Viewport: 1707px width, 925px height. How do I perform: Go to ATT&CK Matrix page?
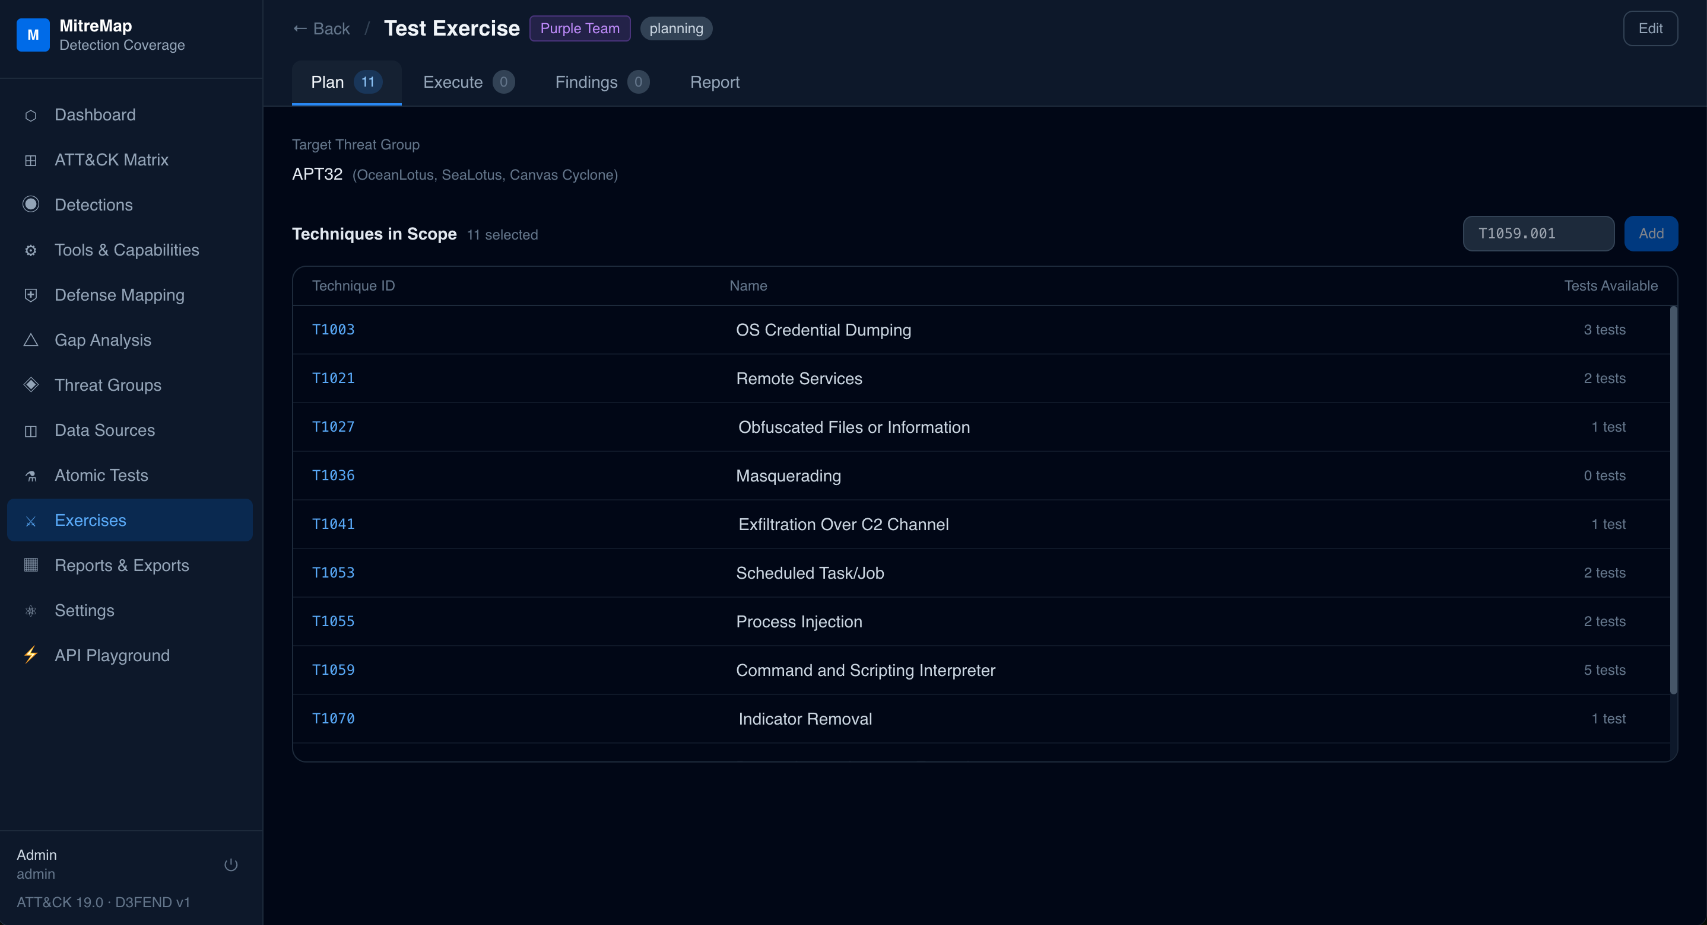point(130,160)
